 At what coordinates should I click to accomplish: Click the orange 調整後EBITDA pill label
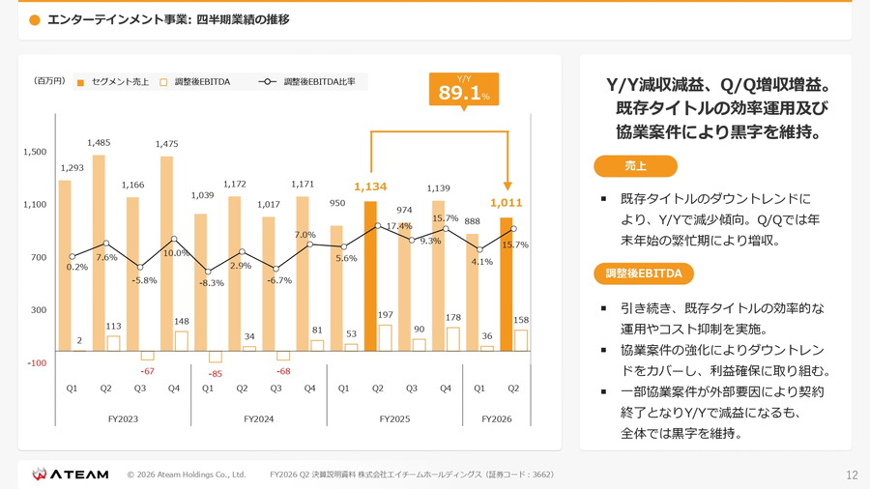[643, 273]
